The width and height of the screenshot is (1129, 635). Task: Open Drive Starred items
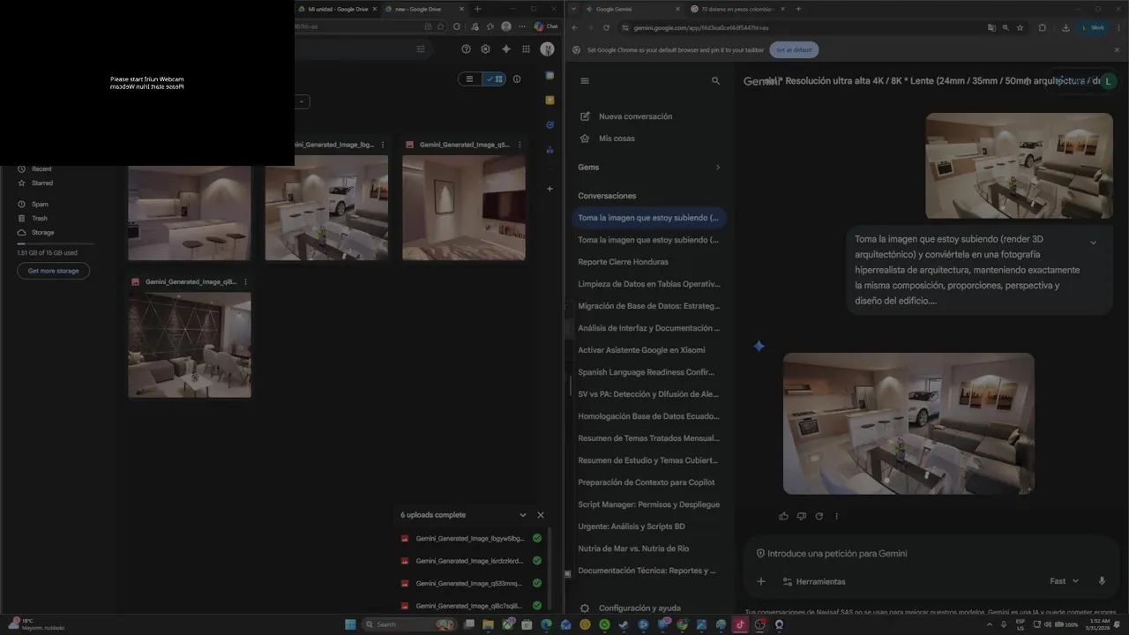point(42,183)
